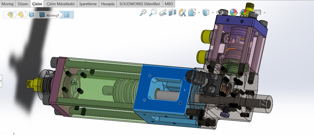Click the Apply Scene icon
Image resolution: width=314 pixels, height=135 pixels.
pyautogui.click(x=243, y=13)
